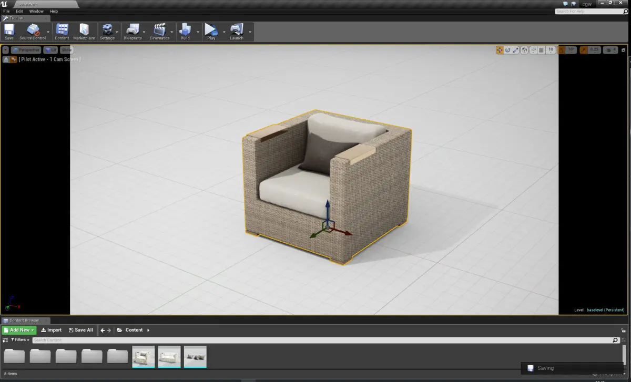Click the green Add New button
Viewport: 631px width, 382px height.
click(x=19, y=330)
